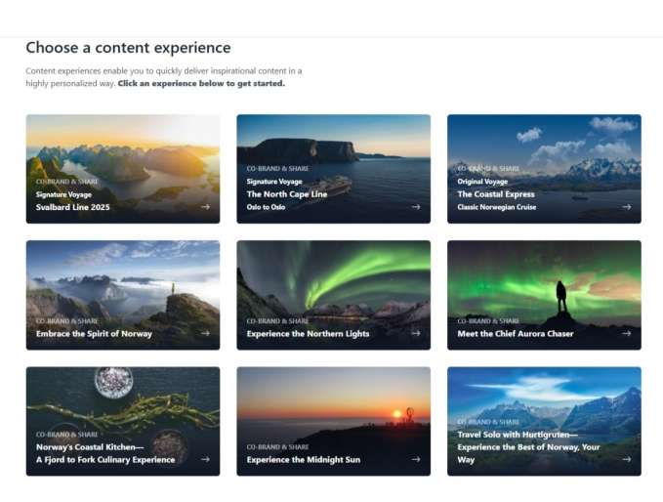The height and width of the screenshot is (502, 663).
Task: Open the Embrace the Spirit of Norway title
Action: click(x=96, y=334)
